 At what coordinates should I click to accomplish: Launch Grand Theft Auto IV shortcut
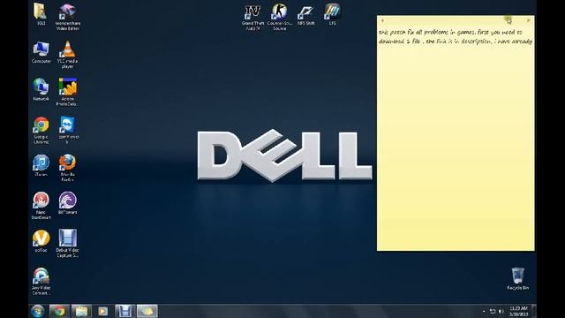pyautogui.click(x=253, y=18)
